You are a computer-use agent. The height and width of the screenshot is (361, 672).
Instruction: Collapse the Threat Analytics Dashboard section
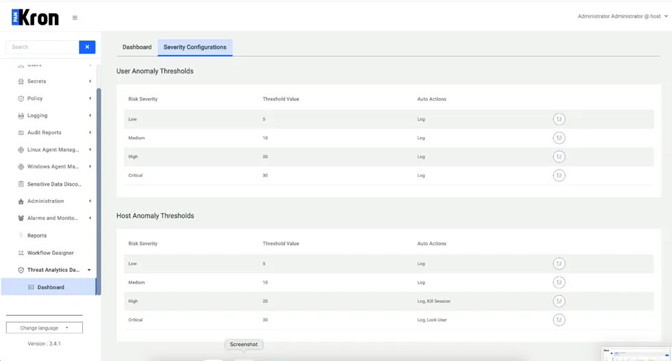[x=89, y=270]
